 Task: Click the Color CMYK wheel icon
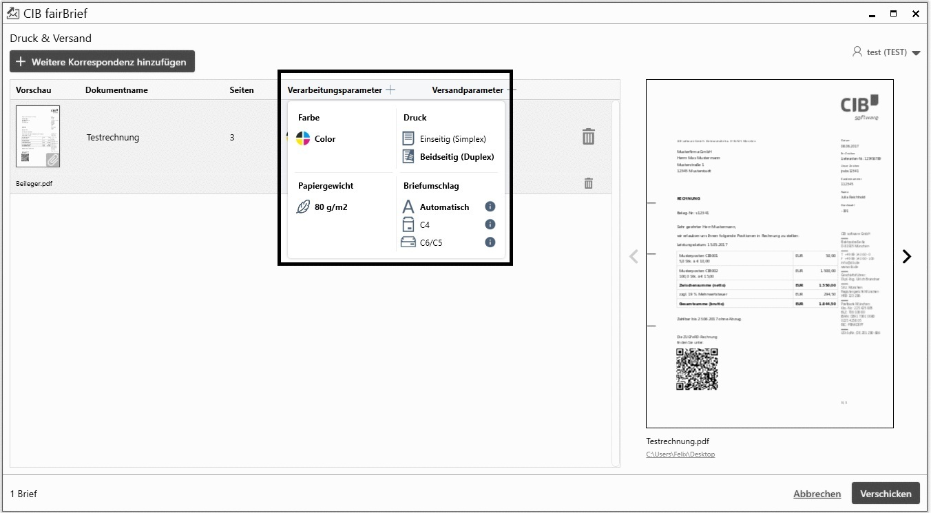point(303,138)
